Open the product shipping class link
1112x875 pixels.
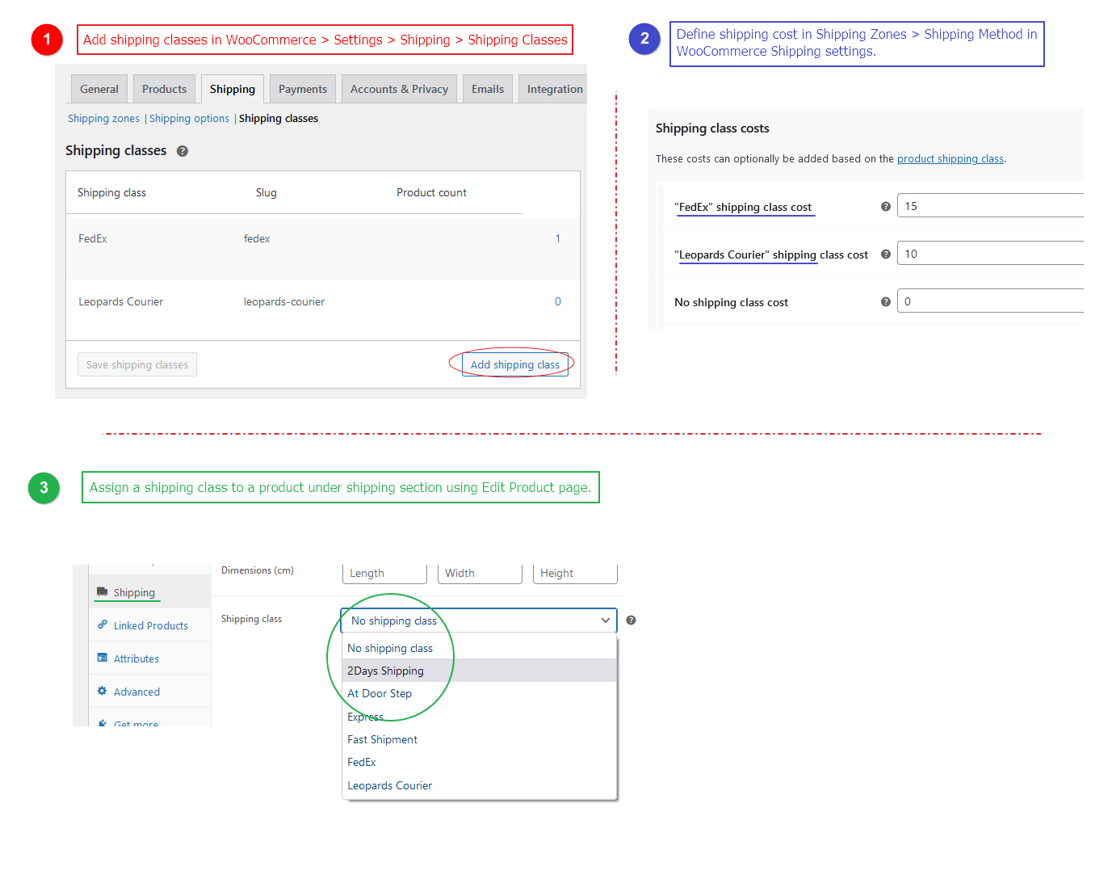click(x=950, y=159)
